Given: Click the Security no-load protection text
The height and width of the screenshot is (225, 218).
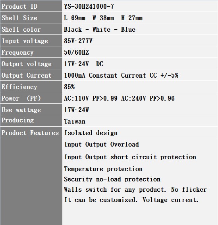Looking at the screenshot, I should (112, 179).
